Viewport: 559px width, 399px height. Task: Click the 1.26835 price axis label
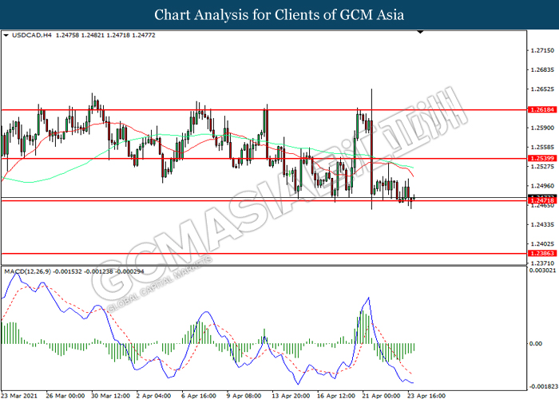pyautogui.click(x=542, y=70)
